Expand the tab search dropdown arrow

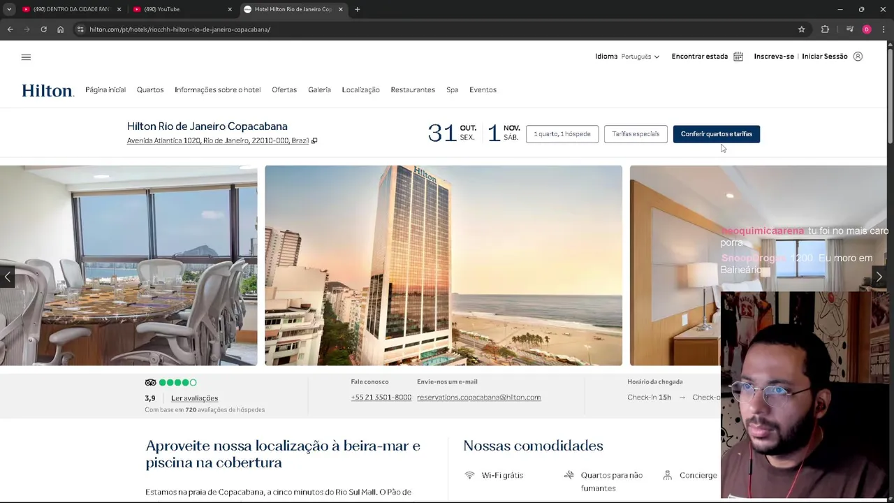[x=9, y=9]
